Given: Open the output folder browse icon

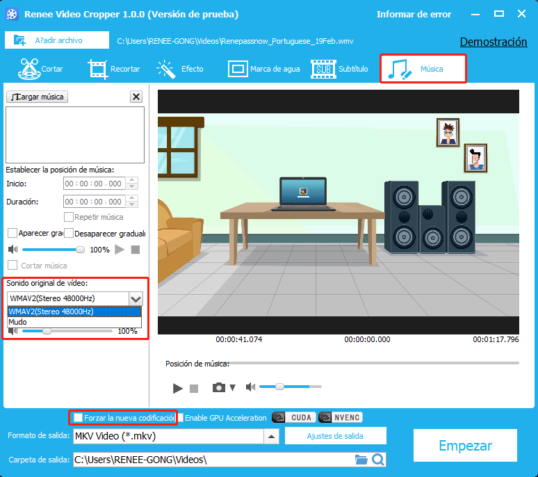Looking at the screenshot, I should tap(361, 459).
